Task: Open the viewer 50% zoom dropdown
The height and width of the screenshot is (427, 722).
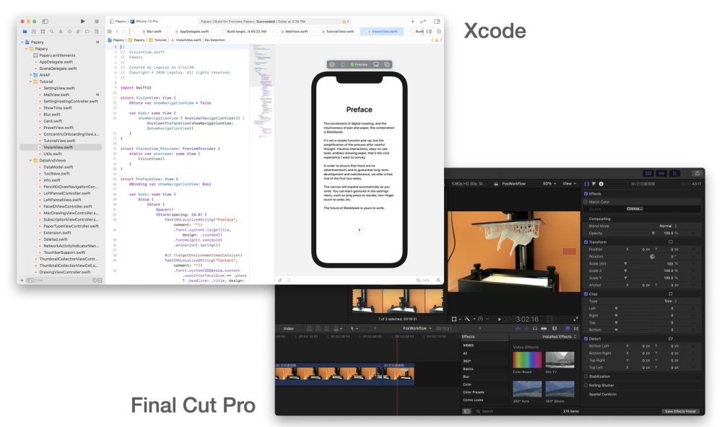Action: click(549, 184)
